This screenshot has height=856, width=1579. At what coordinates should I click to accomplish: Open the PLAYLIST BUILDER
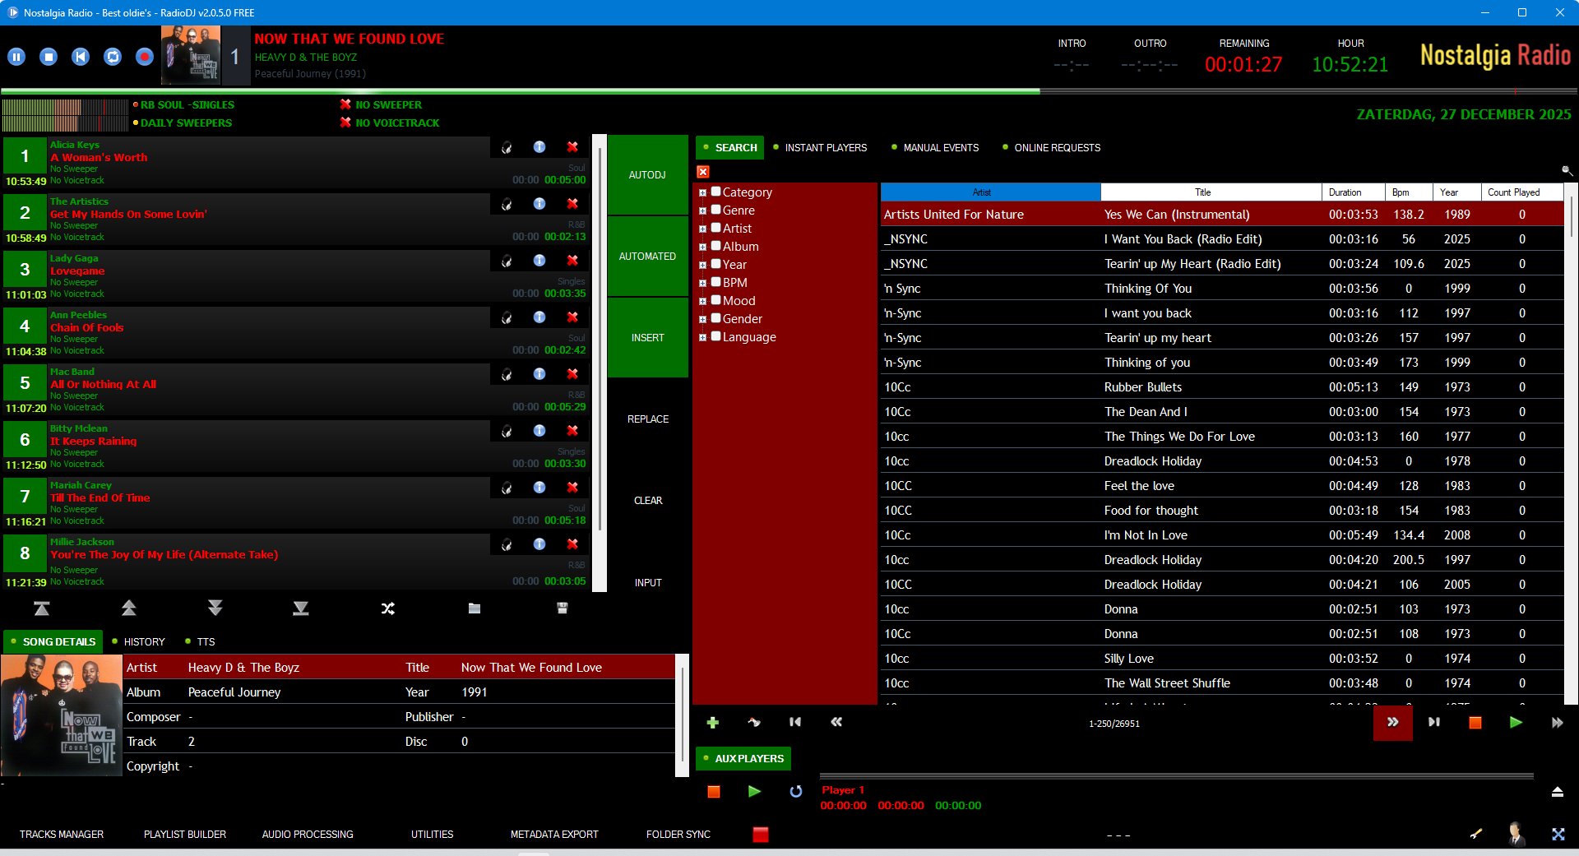184,834
